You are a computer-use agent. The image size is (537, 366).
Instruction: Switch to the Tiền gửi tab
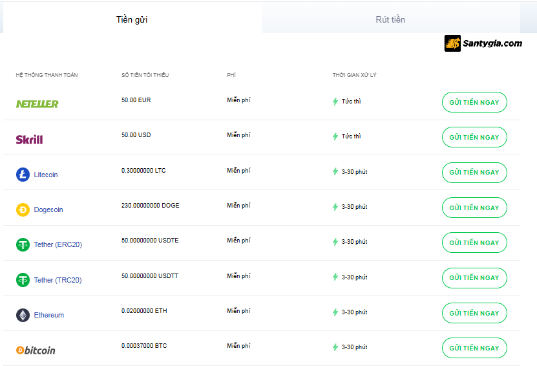pos(132,19)
